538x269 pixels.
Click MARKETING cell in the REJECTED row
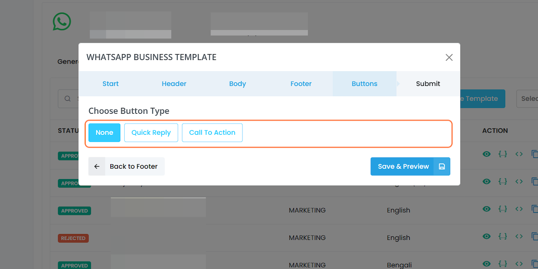[307, 238]
